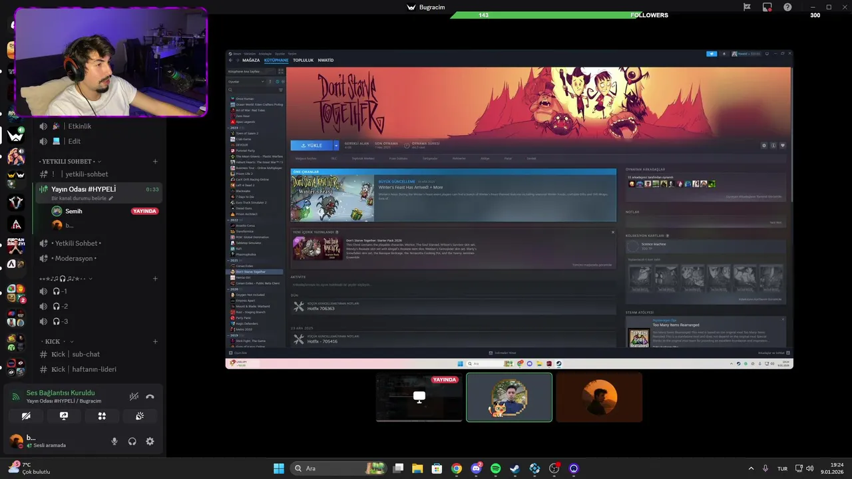Open the Discord activities button
The width and height of the screenshot is (852, 479).
click(102, 416)
